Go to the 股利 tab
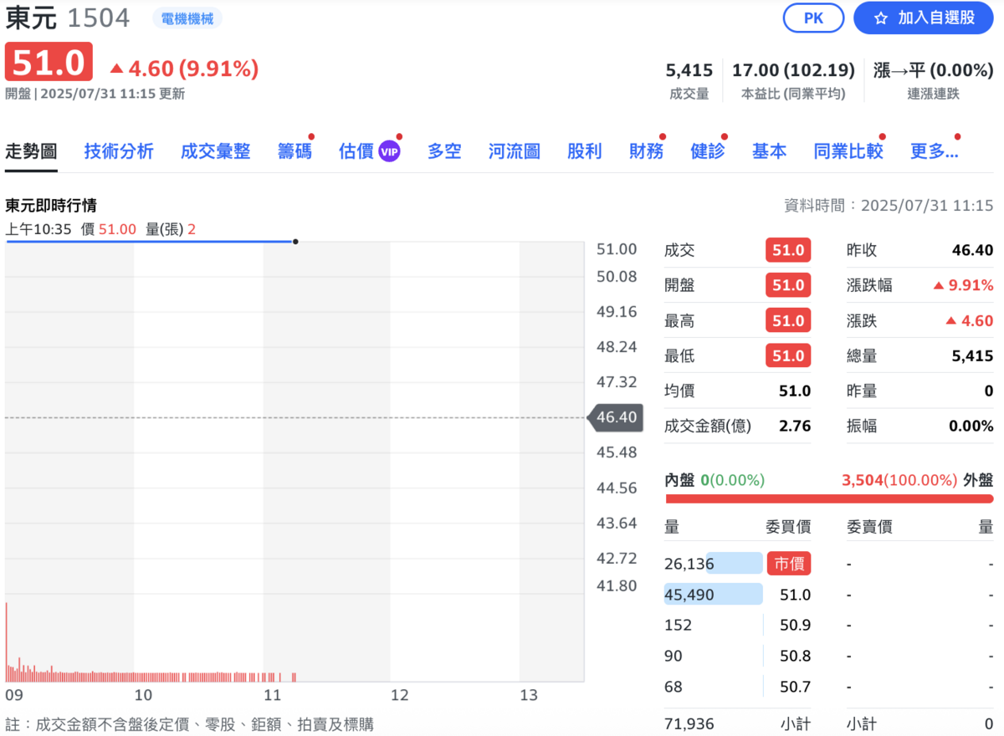Viewport: 1004px width, 736px height. click(x=584, y=151)
